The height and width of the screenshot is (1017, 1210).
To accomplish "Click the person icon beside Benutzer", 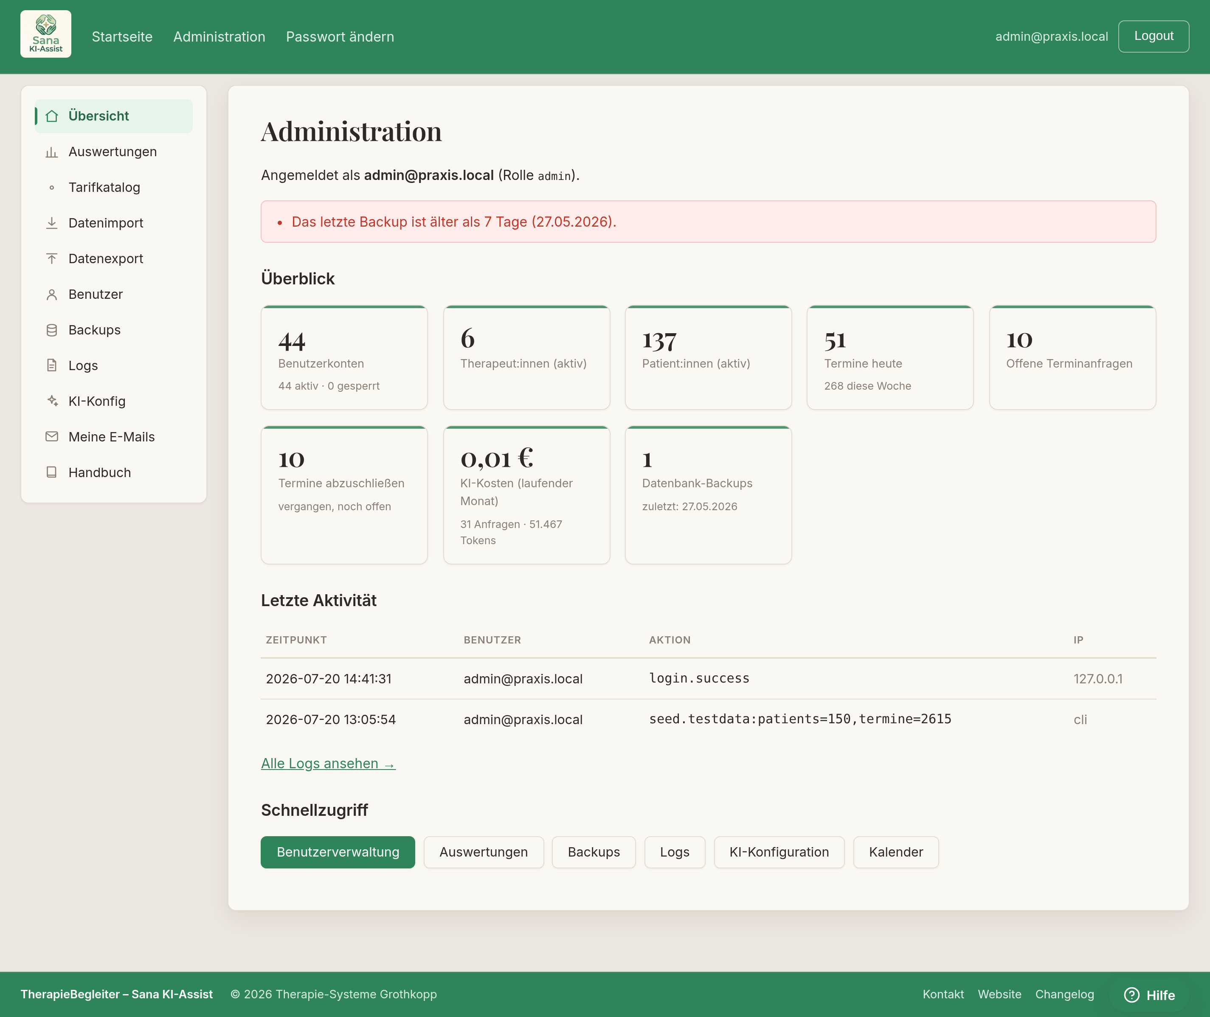I will 52,295.
